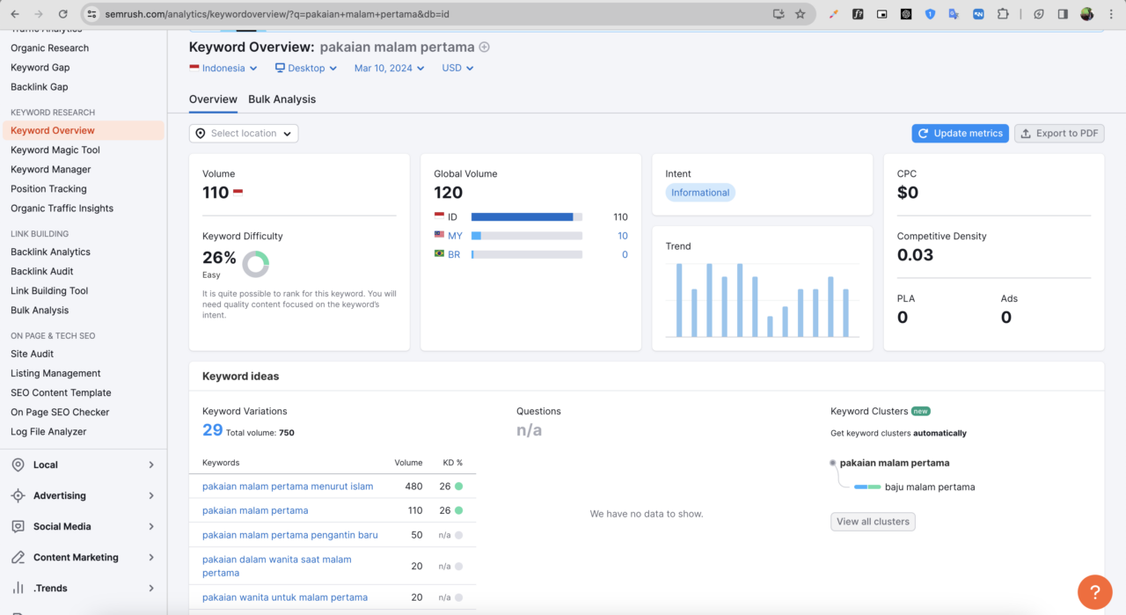Click the browser reload icon
Image resolution: width=1126 pixels, height=615 pixels.
click(62, 14)
